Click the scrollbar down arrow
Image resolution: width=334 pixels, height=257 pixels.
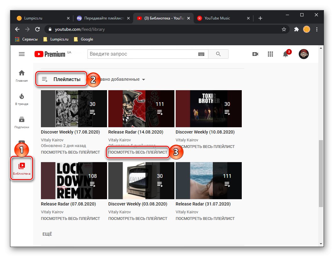pyautogui.click(x=321, y=244)
